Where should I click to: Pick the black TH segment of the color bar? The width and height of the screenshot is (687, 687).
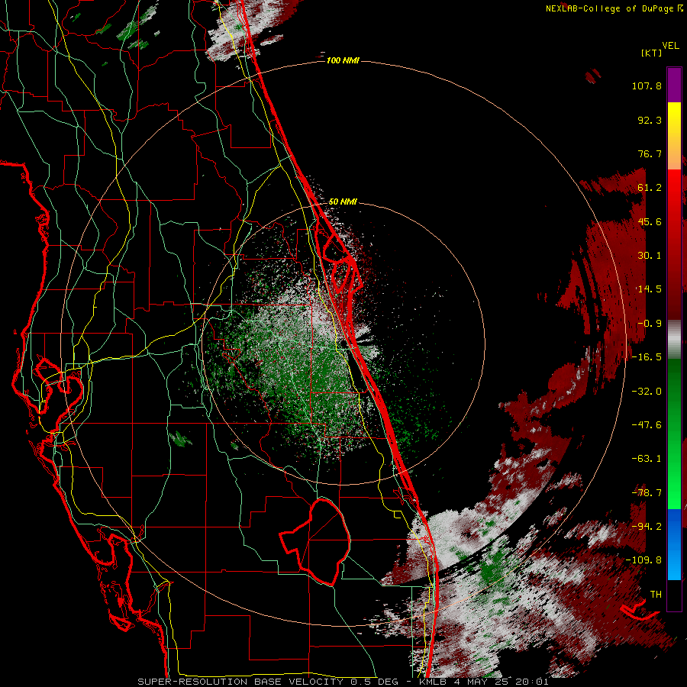[674, 595]
